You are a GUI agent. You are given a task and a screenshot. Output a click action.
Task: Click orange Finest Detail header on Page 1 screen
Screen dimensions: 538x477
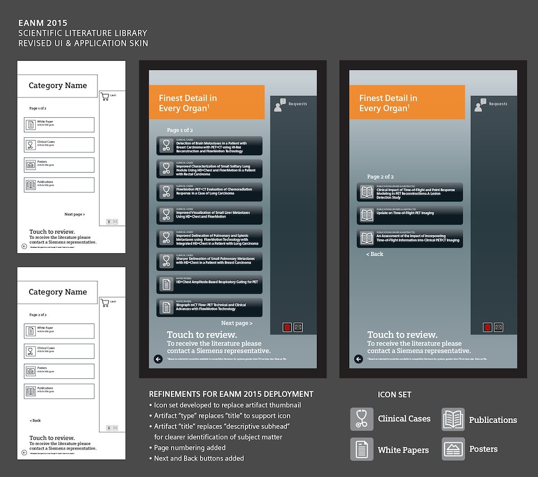pyautogui.click(x=207, y=102)
